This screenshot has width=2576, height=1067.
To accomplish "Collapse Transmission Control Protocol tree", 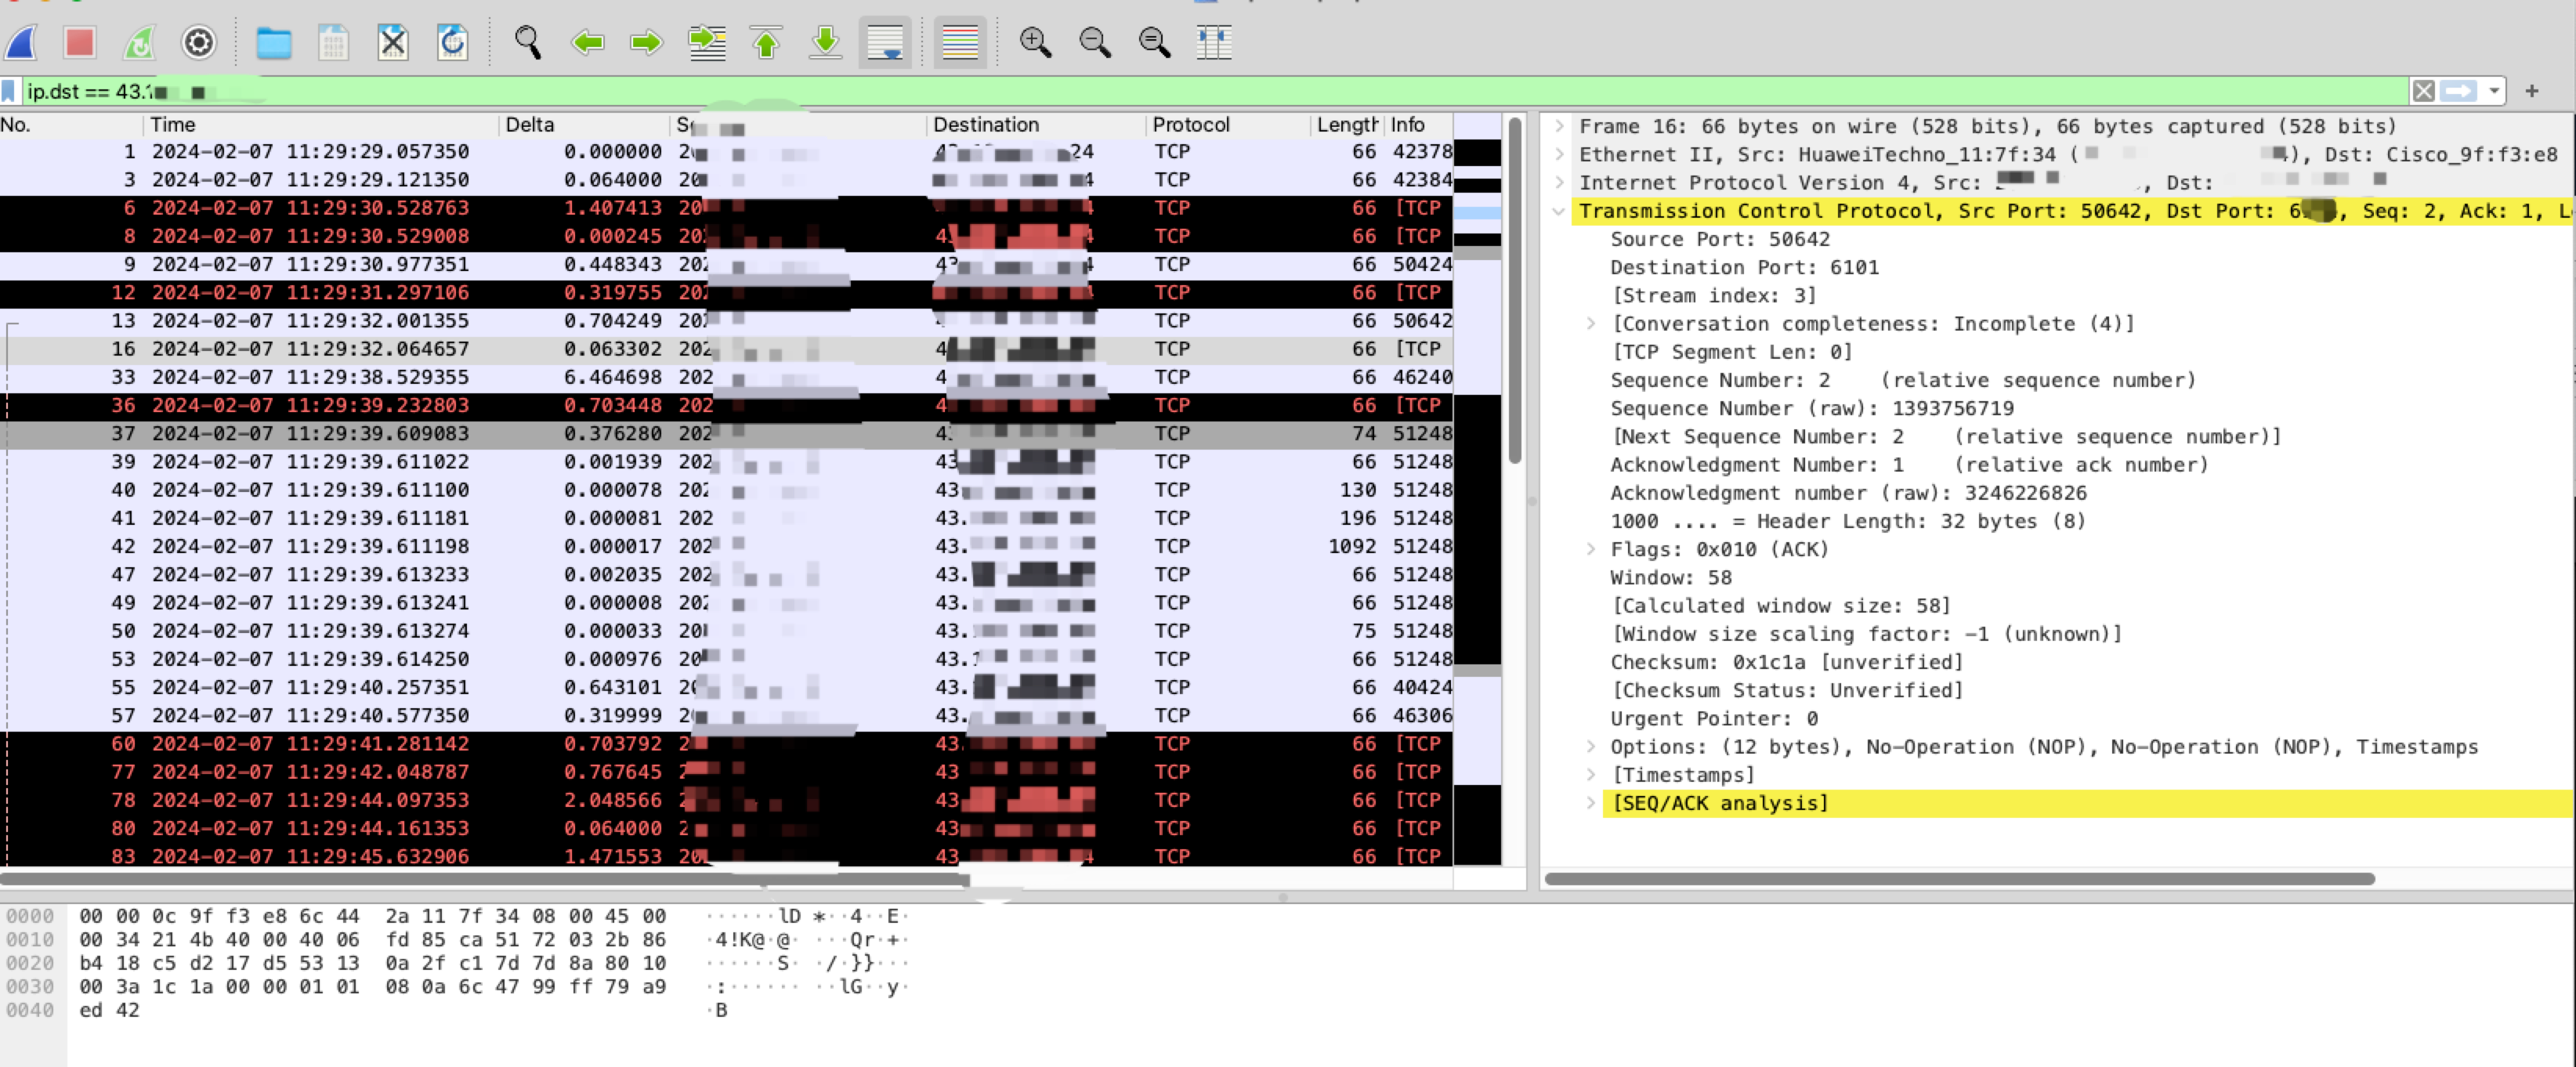I will (1558, 211).
